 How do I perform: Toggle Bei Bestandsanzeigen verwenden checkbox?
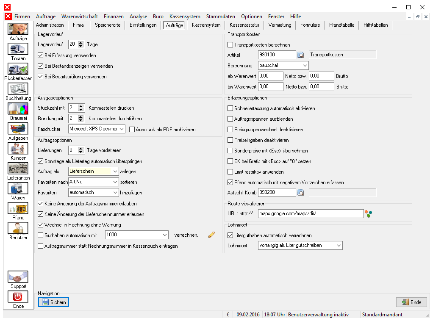pos(41,66)
